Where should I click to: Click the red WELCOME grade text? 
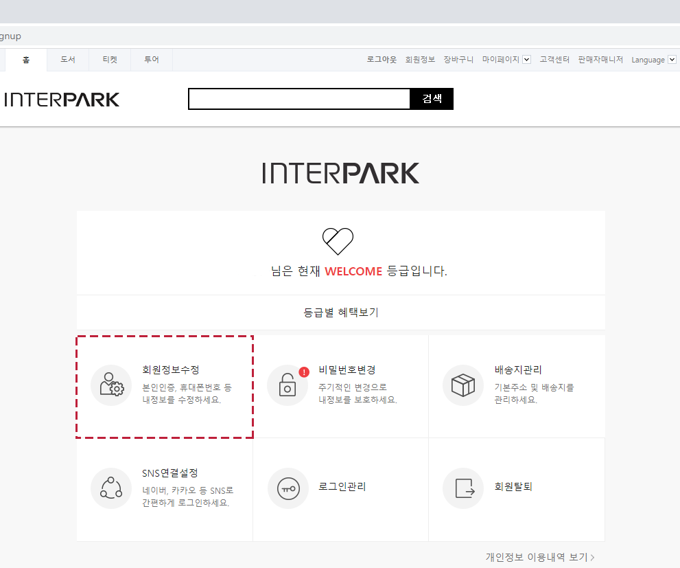[x=353, y=271]
